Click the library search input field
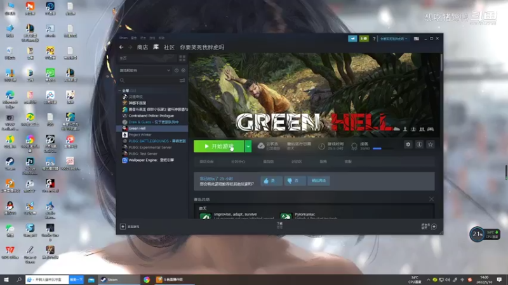Viewport: 508px width, 285px height. [151, 80]
